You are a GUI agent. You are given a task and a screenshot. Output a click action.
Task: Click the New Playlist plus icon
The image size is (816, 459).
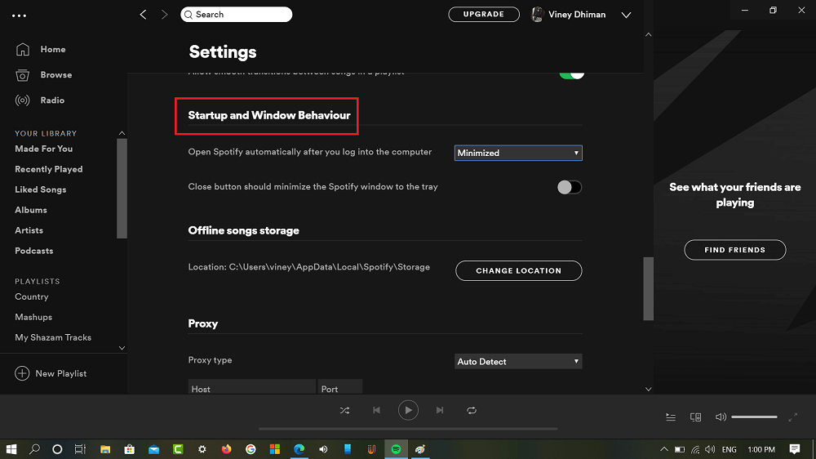click(x=22, y=373)
